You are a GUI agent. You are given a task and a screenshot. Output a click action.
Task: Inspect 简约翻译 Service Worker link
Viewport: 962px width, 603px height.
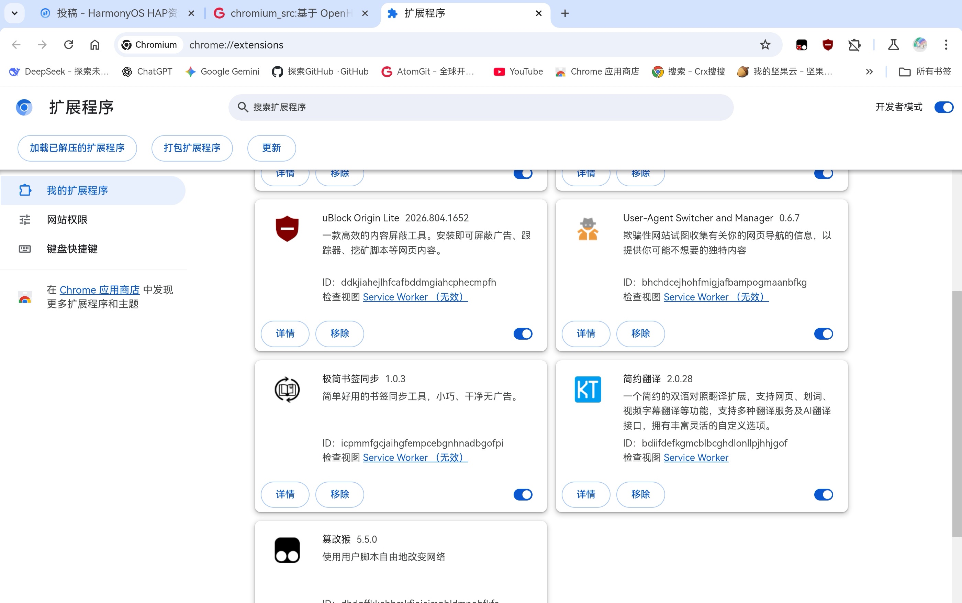696,458
